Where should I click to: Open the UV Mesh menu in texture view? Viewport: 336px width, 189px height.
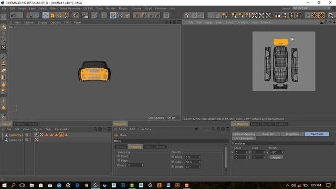pos(242,22)
